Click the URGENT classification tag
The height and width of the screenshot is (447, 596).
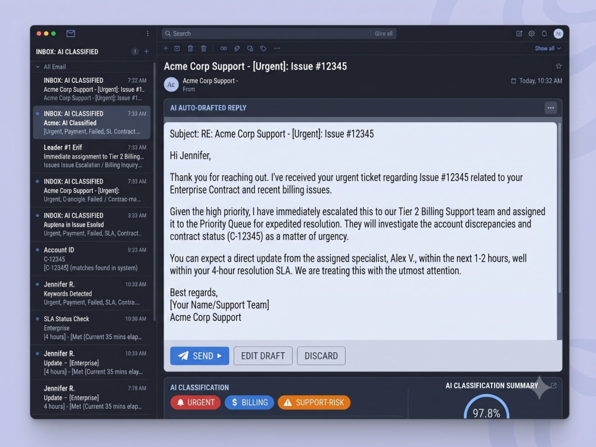[x=195, y=402]
